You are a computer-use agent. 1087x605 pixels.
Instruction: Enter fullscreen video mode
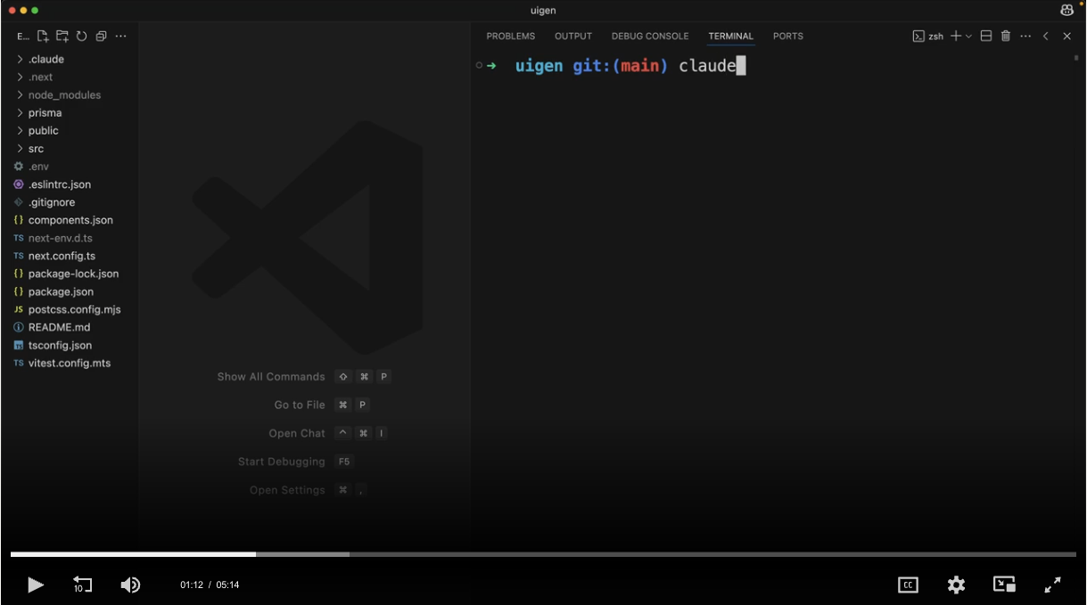(x=1052, y=585)
